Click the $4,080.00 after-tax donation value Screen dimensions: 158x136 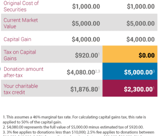tap(81, 72)
